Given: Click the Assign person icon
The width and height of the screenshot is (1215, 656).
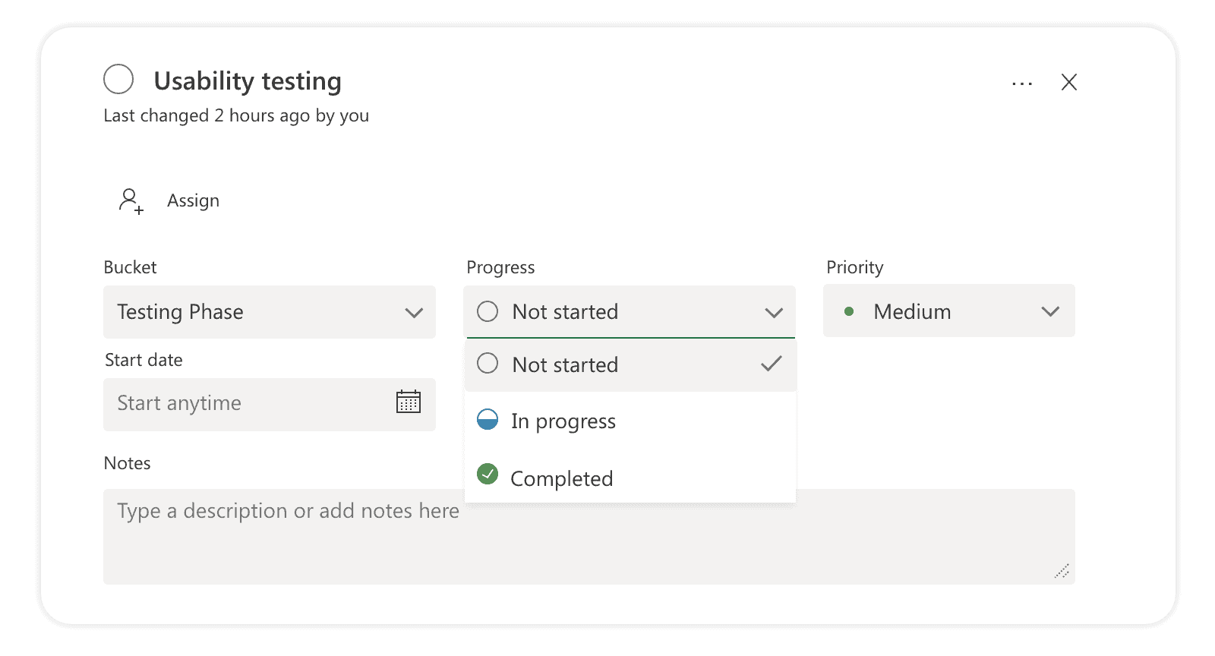Looking at the screenshot, I should point(130,200).
